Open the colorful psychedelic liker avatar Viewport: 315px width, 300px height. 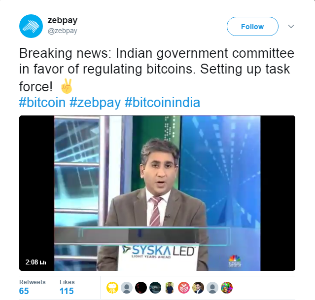pyautogui.click(x=227, y=288)
